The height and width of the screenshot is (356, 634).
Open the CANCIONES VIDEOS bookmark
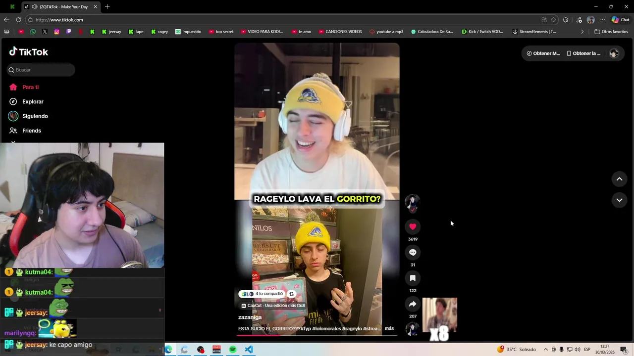click(340, 32)
